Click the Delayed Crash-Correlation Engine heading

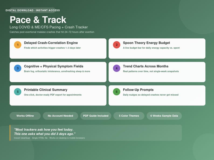click(x=51, y=43)
